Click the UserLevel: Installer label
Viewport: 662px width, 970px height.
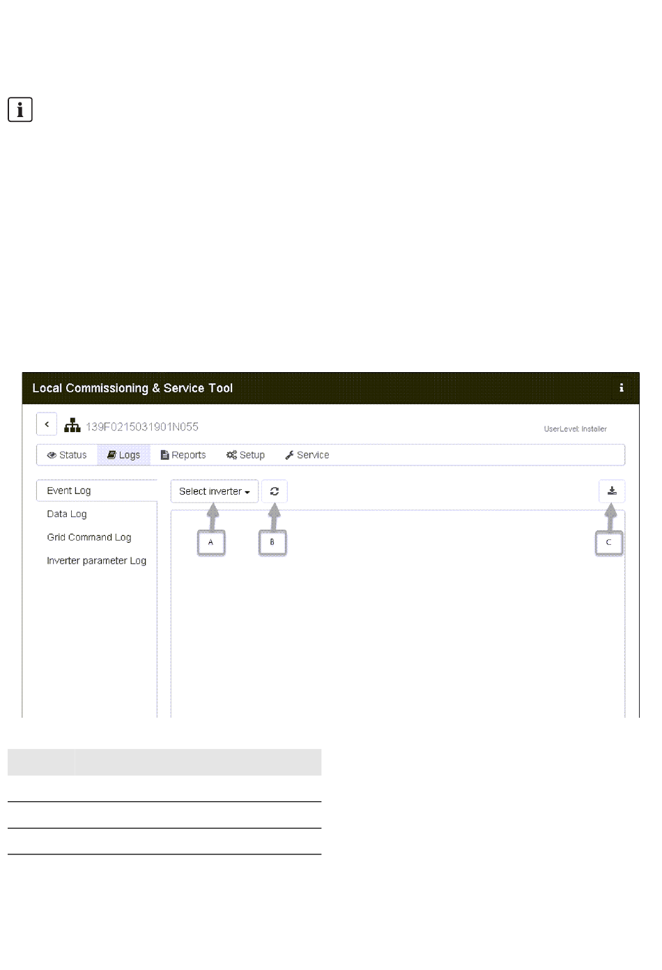pos(575,429)
